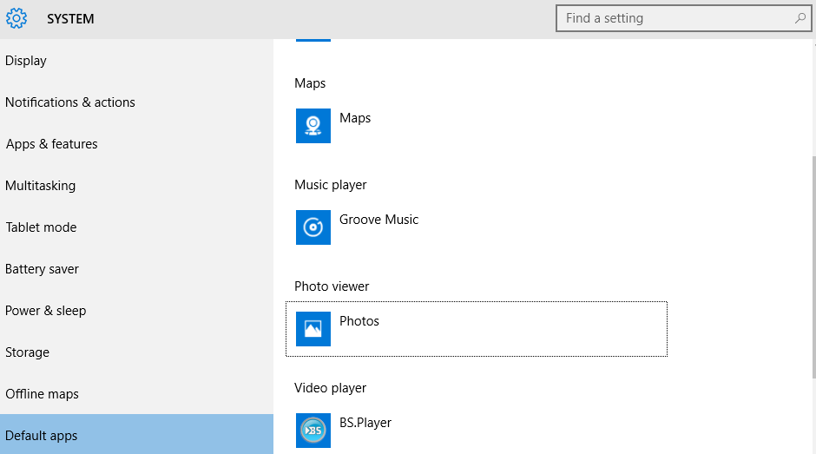Click the Maps app icon
Viewport: 816px width, 454px height.
(x=313, y=126)
